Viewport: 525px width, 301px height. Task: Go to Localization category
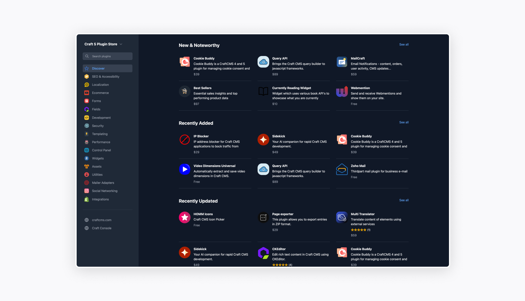click(x=100, y=85)
